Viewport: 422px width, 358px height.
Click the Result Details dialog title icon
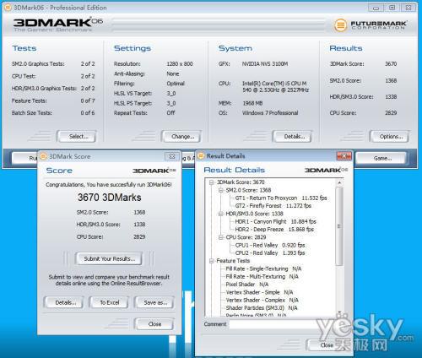coord(201,155)
